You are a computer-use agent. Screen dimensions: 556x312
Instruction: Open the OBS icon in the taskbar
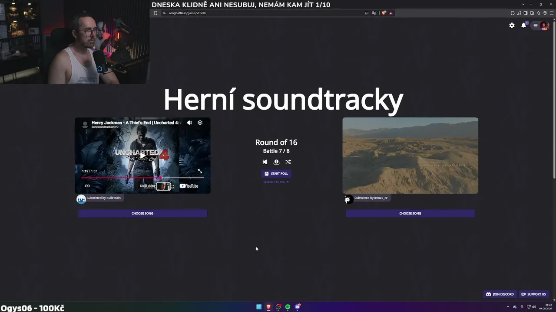pos(278,307)
